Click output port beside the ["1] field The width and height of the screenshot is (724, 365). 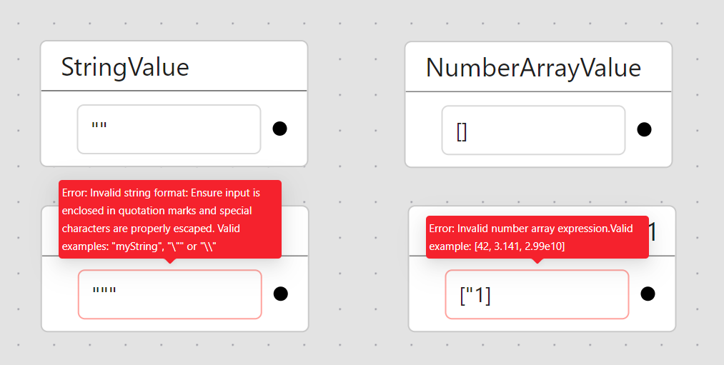[648, 294]
